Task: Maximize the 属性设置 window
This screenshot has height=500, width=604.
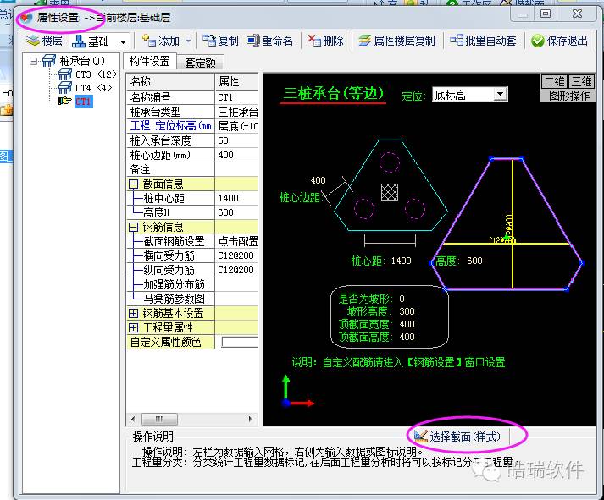Action: (x=546, y=14)
